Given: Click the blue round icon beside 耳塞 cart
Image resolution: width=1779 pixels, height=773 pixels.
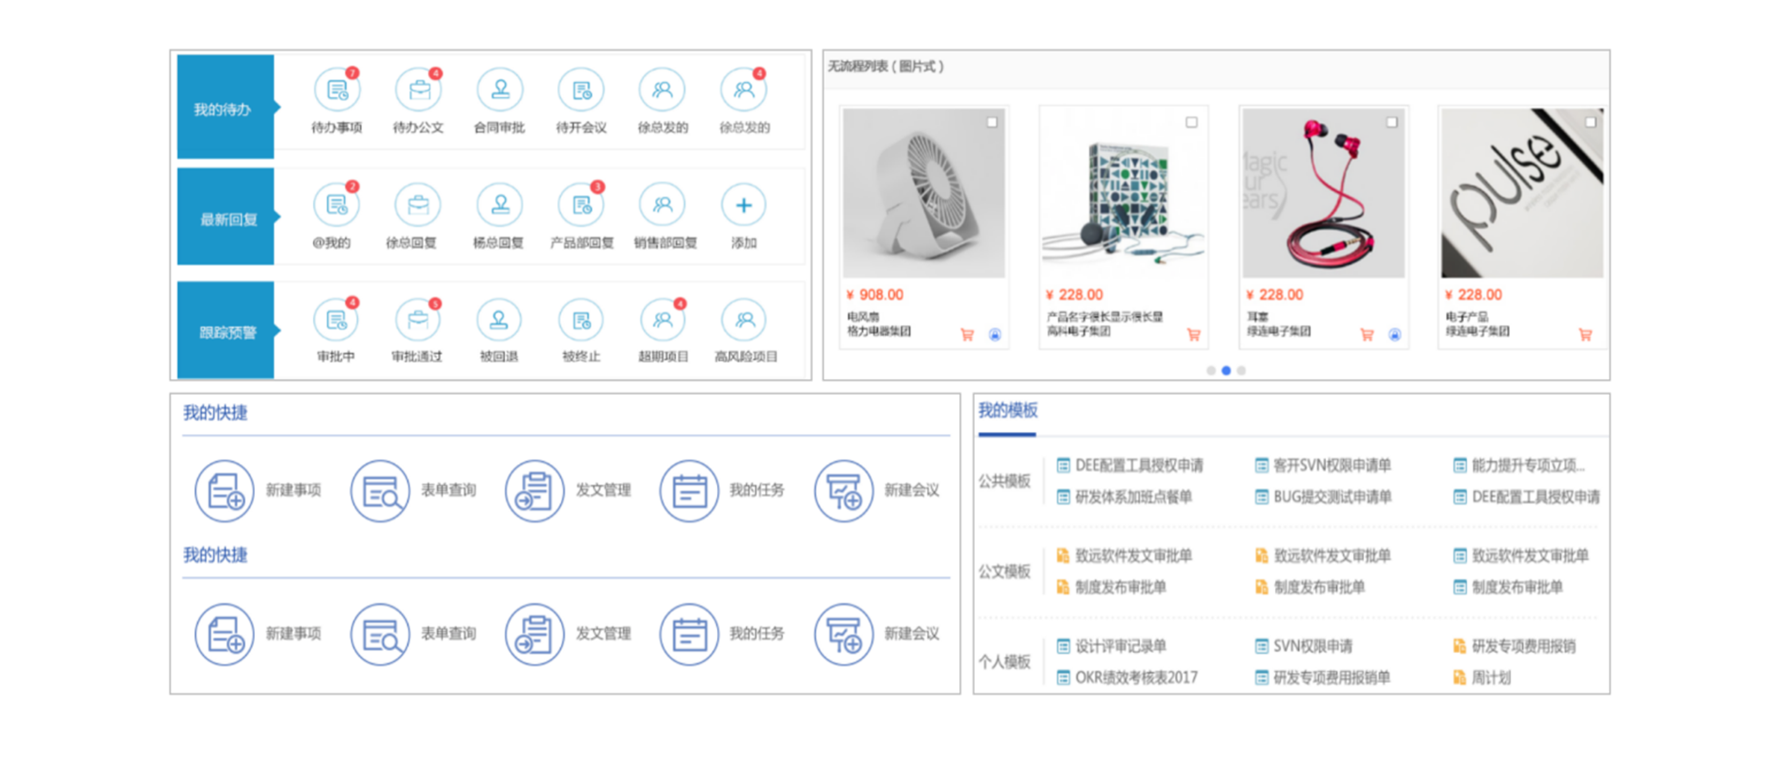Looking at the screenshot, I should tap(1395, 335).
